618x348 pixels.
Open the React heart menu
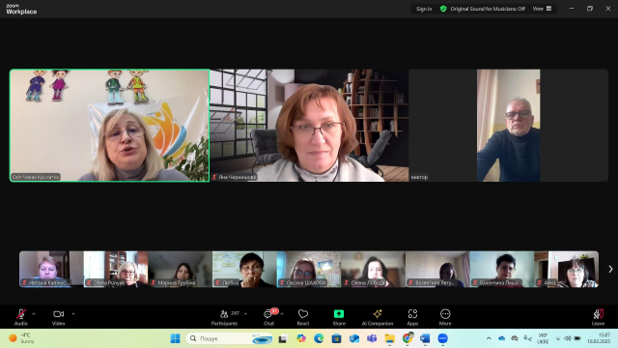pyautogui.click(x=302, y=317)
